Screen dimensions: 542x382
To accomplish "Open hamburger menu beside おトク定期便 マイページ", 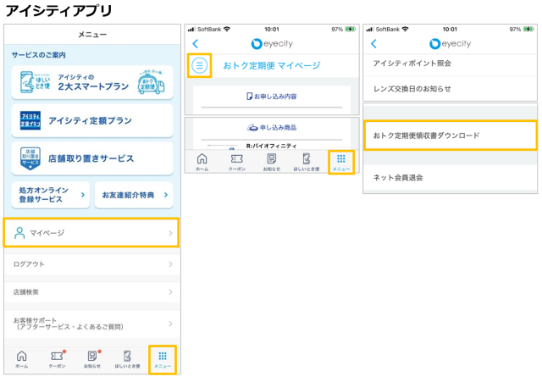I will coord(200,65).
